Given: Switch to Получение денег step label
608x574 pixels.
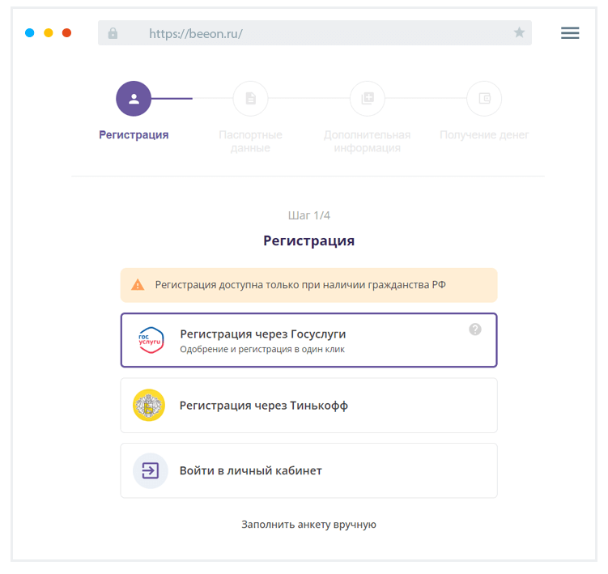Looking at the screenshot, I should pos(484,135).
